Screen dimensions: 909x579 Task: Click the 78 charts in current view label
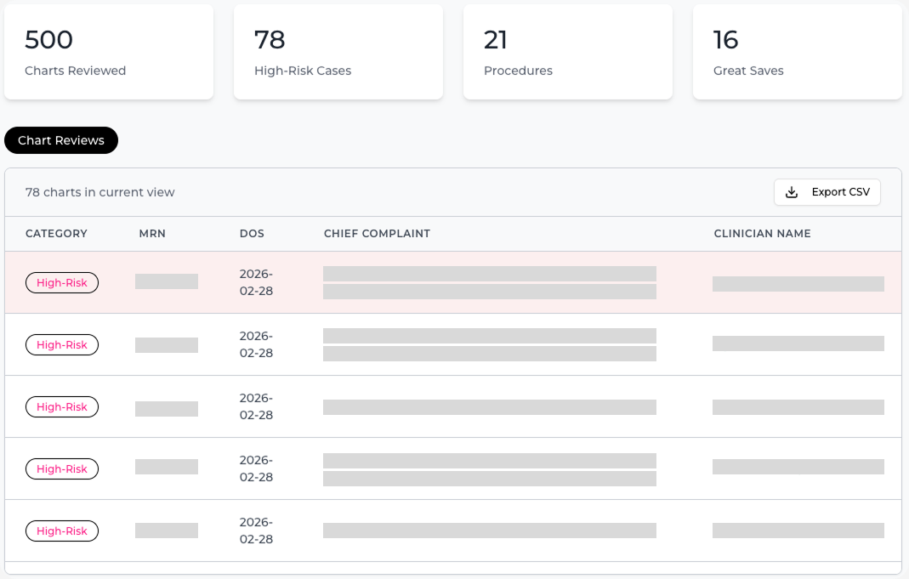click(x=99, y=192)
